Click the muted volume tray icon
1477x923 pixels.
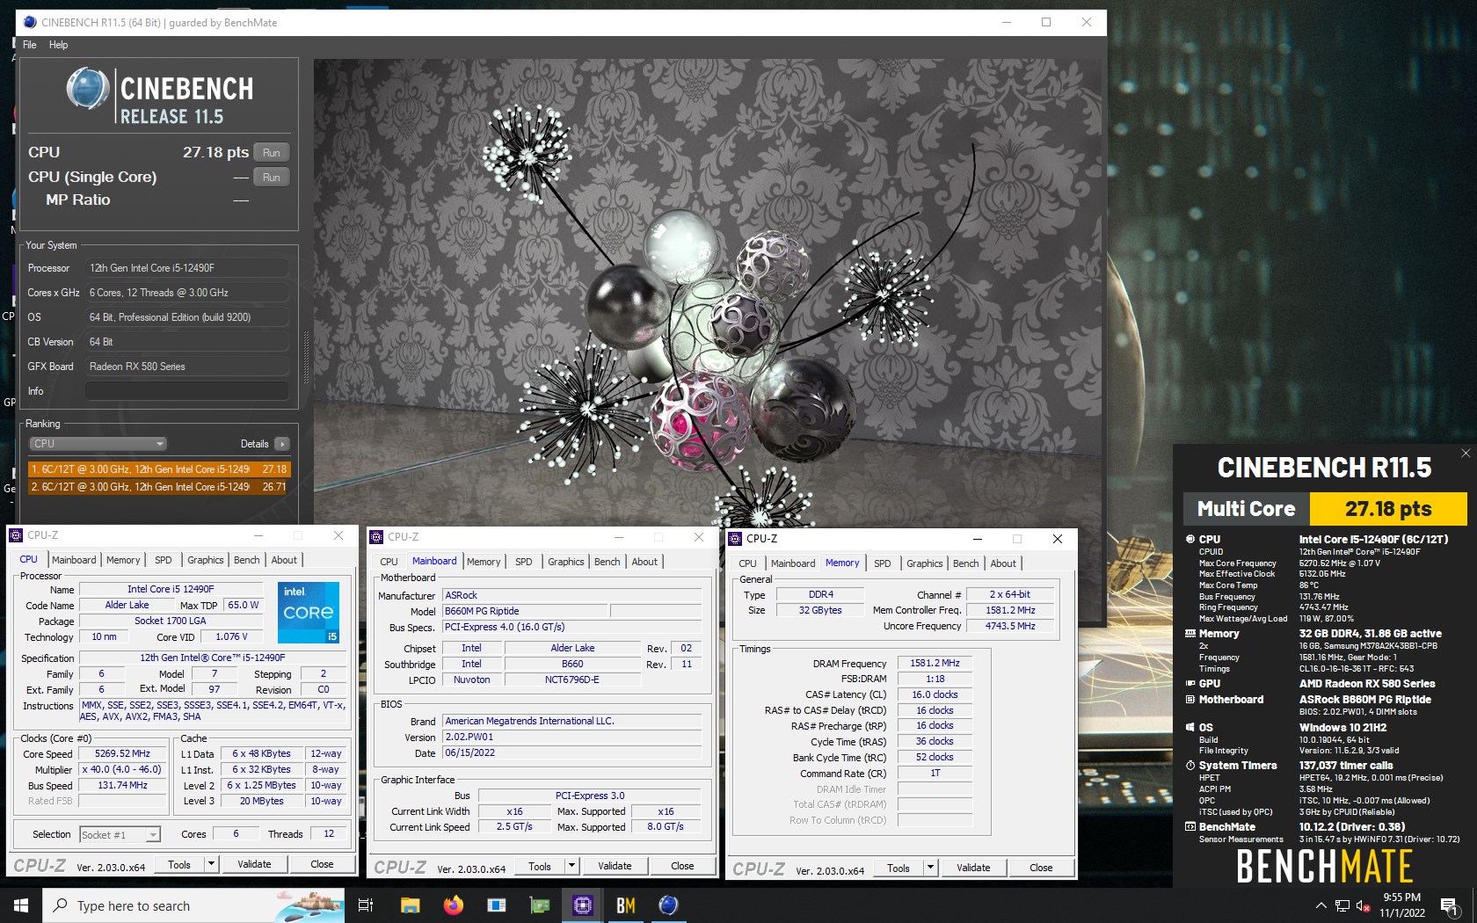pos(1364,905)
